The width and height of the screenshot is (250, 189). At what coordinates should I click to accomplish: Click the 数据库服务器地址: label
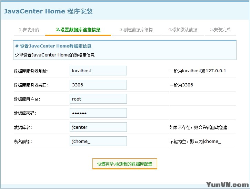point(31,71)
